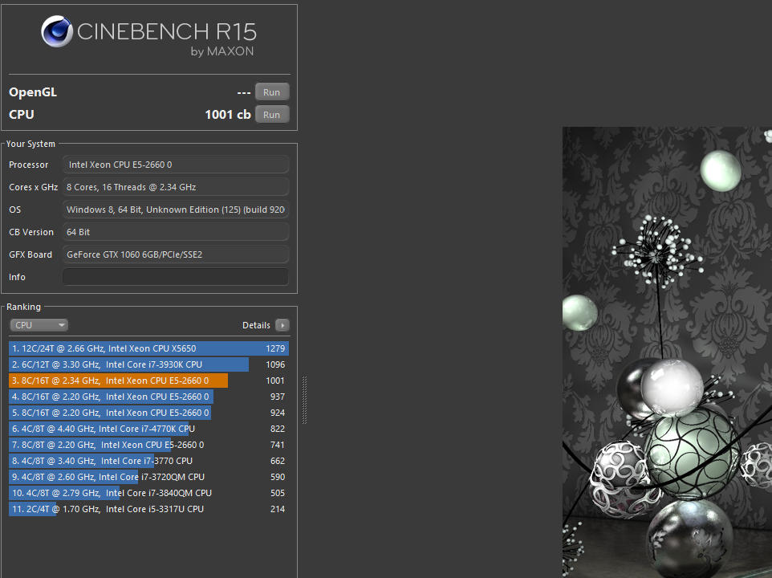Image resolution: width=772 pixels, height=578 pixels.
Task: Click the Cinebench logo sphere icon
Action: pyautogui.click(x=57, y=31)
